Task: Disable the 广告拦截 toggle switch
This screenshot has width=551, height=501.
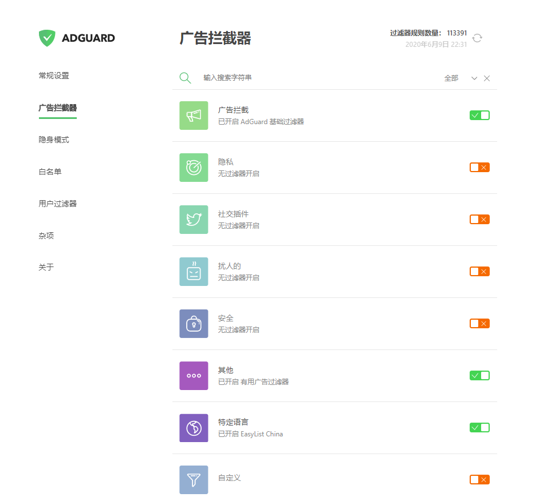Action: tap(479, 116)
